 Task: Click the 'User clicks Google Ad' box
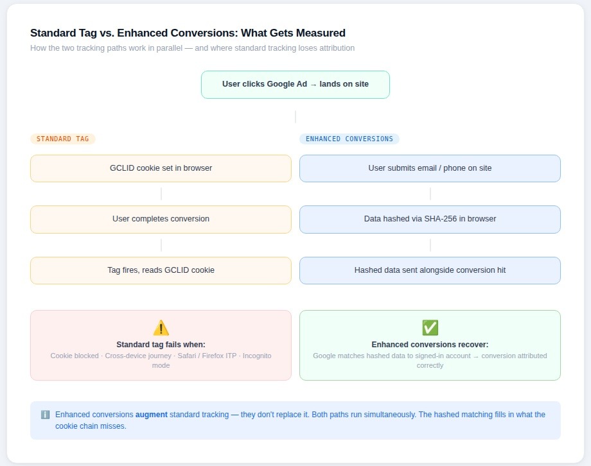pos(295,84)
